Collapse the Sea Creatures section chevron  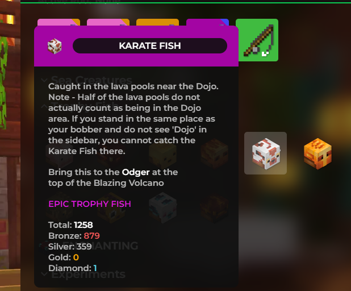tap(44, 80)
